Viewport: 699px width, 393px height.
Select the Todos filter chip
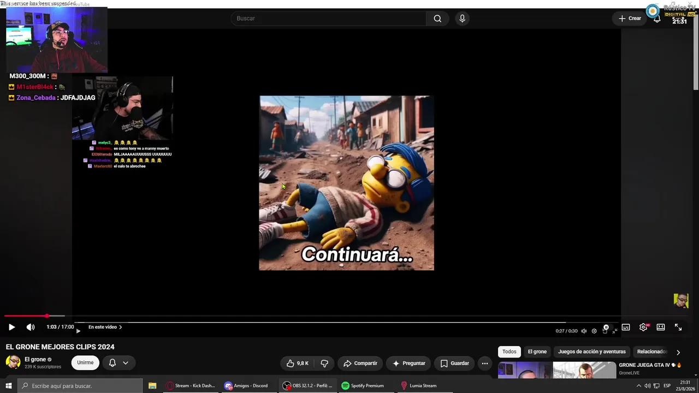pyautogui.click(x=510, y=352)
